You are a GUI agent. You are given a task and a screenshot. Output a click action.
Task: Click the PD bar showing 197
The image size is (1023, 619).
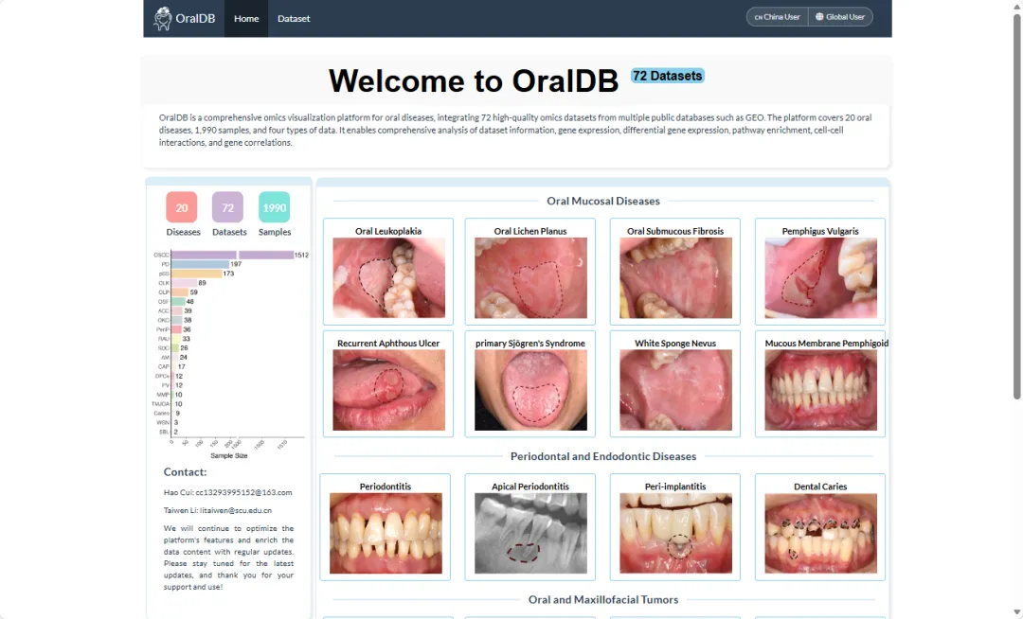pyautogui.click(x=200, y=264)
